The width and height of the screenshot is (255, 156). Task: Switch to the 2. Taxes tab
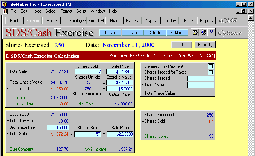pos(132,33)
